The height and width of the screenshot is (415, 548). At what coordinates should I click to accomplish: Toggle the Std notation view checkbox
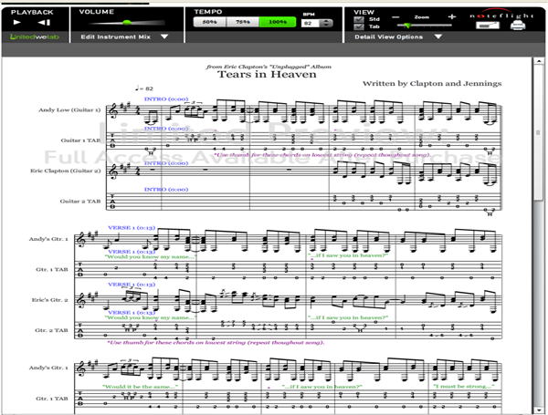(359, 19)
